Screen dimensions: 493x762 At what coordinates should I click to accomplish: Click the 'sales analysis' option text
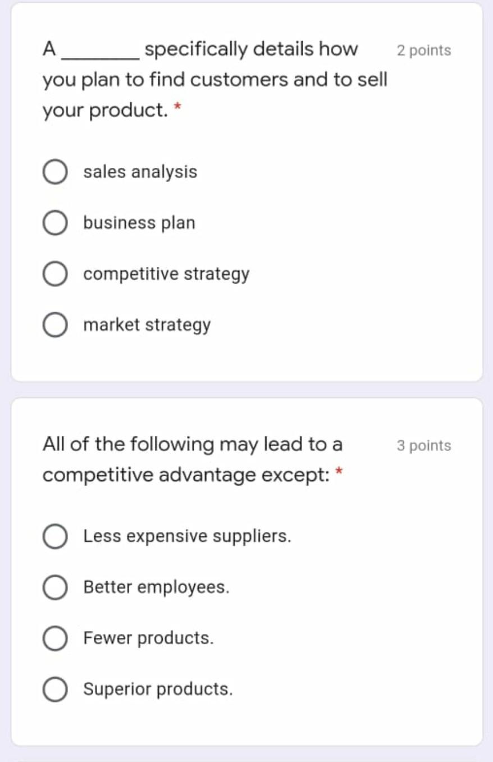[x=140, y=172]
